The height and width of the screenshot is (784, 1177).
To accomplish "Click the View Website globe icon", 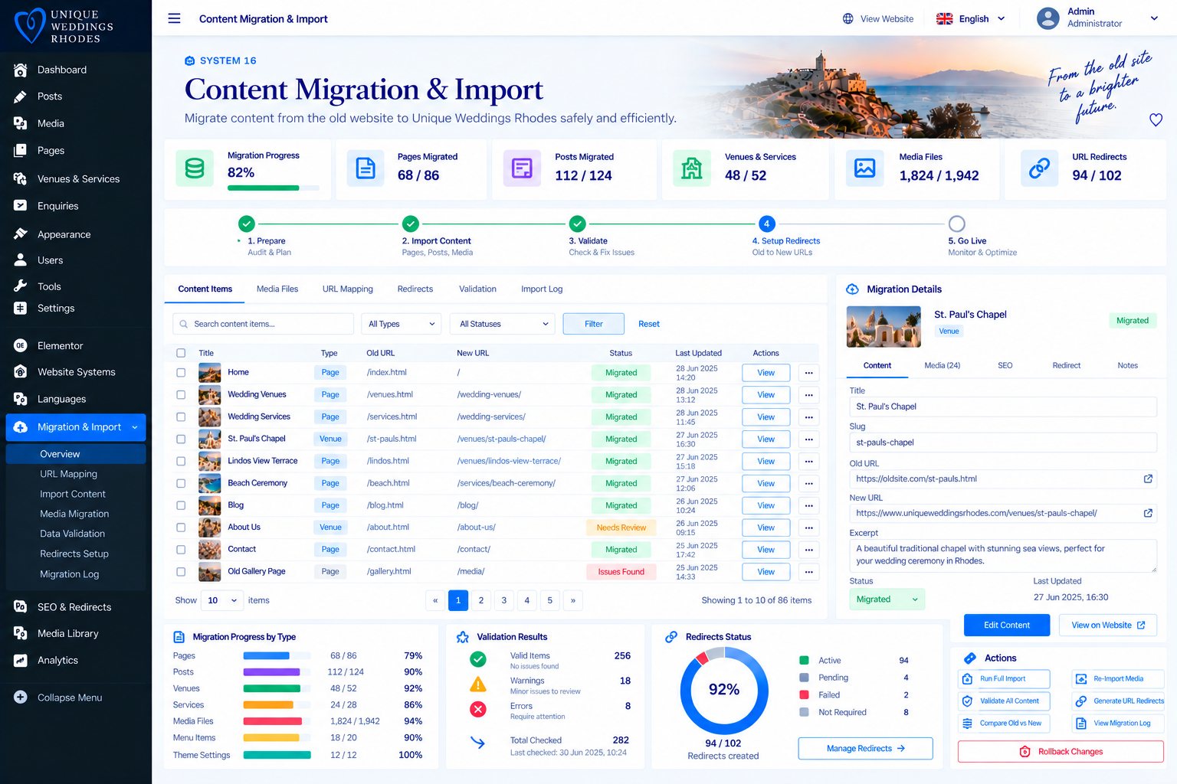I will [x=848, y=18].
